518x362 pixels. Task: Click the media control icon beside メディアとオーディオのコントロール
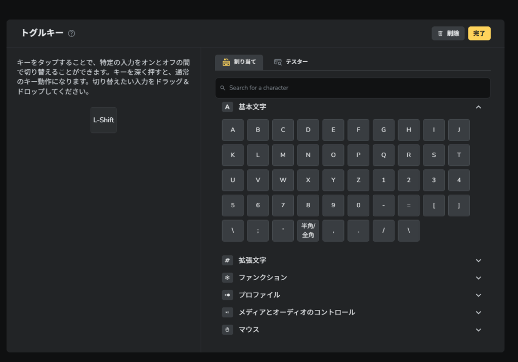click(x=227, y=312)
